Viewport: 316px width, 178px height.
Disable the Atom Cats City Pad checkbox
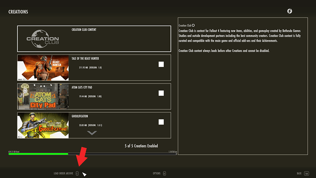tap(161, 93)
